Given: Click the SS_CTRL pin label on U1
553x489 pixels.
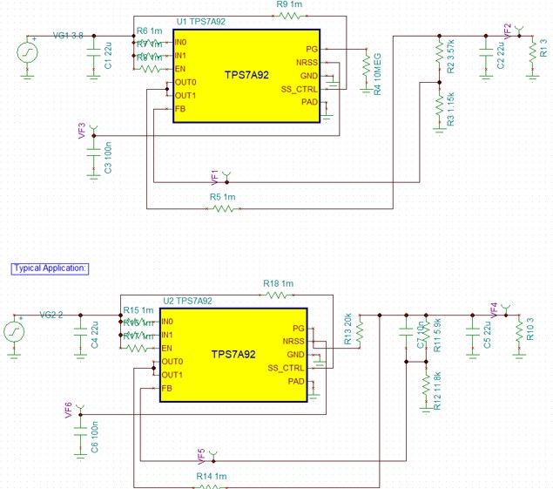Looking at the screenshot, I should pos(299,89).
